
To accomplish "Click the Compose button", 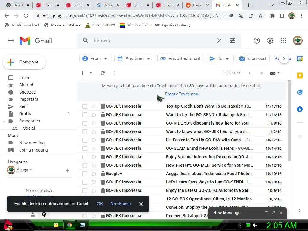I will [x=24, y=62].
